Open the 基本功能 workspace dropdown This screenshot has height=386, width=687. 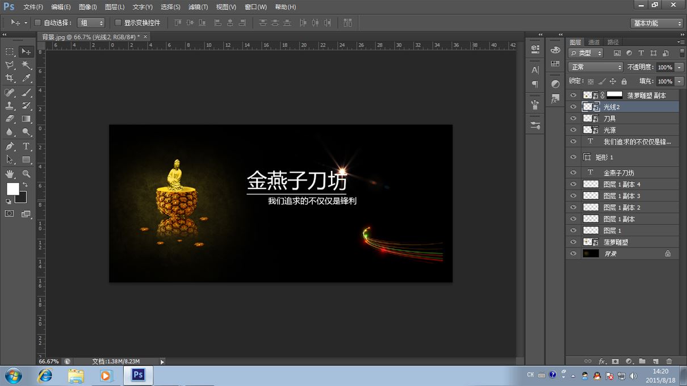pyautogui.click(x=656, y=23)
